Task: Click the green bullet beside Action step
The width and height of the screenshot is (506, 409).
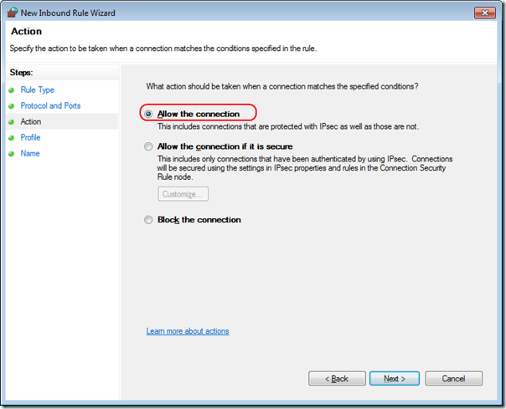Action: point(12,122)
